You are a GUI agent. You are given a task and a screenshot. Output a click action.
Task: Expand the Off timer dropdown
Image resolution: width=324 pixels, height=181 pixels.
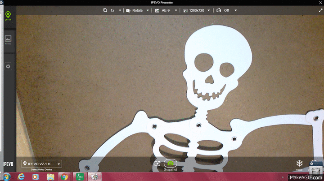(235, 10)
